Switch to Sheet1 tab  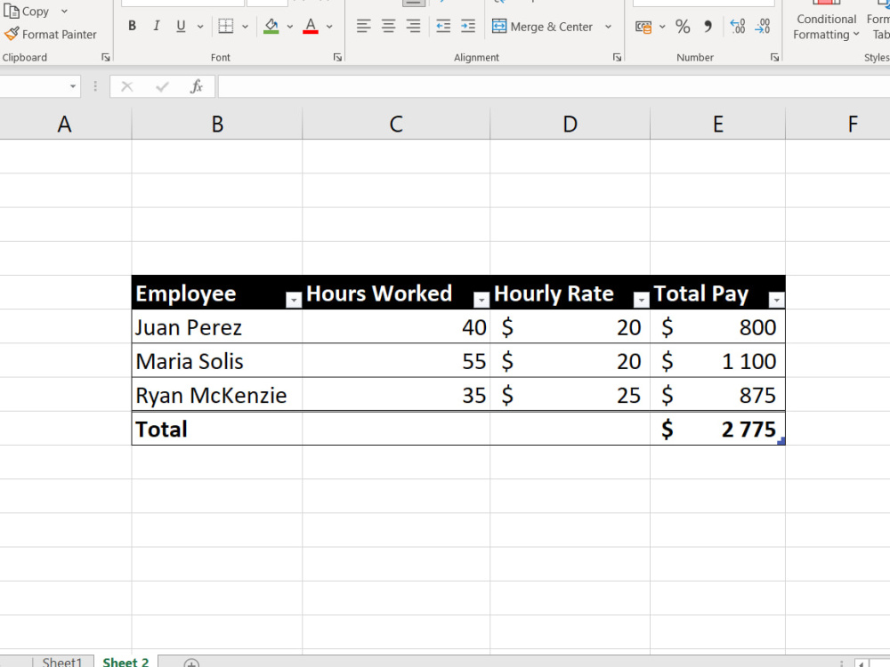tap(62, 662)
